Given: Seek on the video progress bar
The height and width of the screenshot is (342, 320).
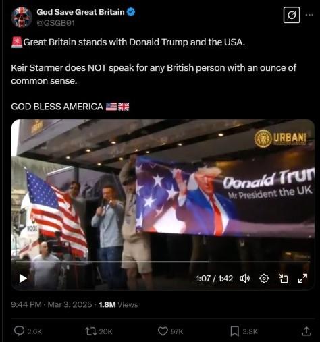Looking at the screenshot, I should pos(163,262).
